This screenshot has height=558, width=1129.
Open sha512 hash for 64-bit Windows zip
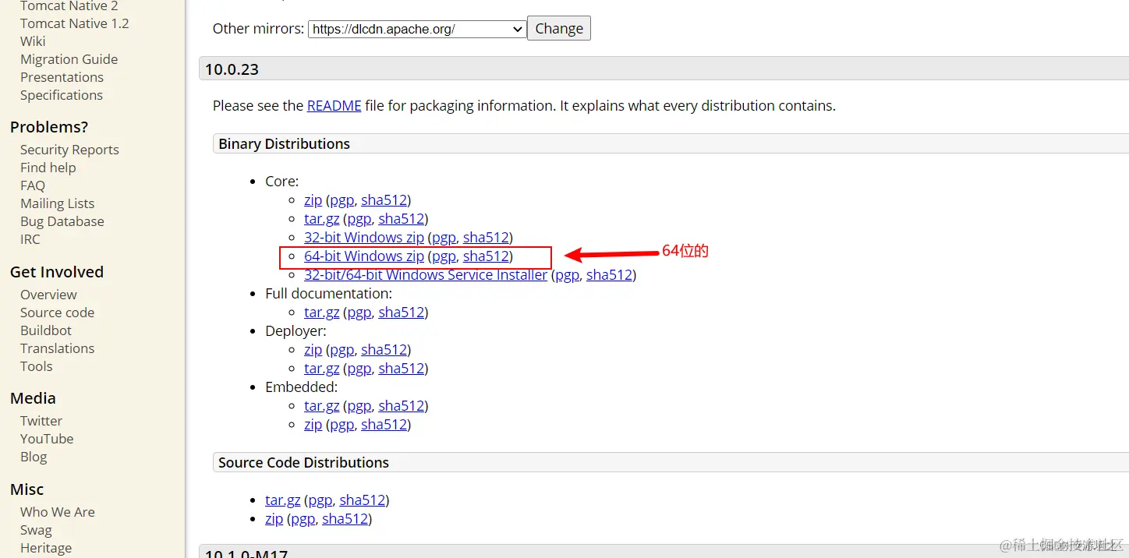(x=486, y=256)
